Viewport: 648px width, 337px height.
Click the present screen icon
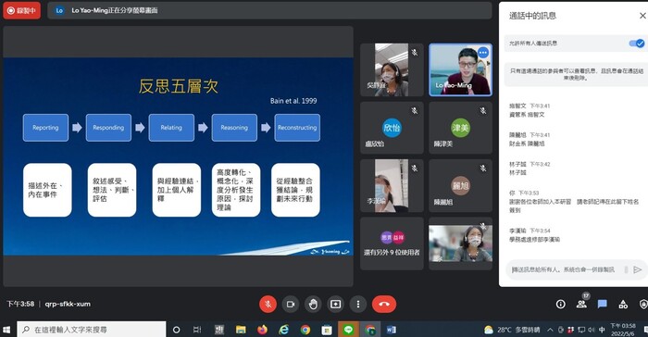point(335,305)
